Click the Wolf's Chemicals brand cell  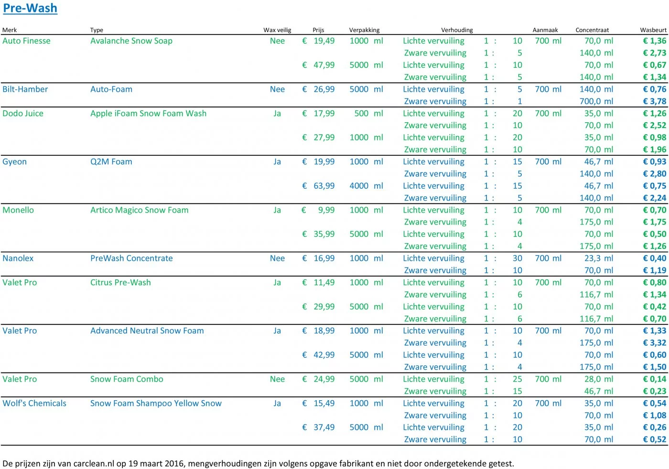point(34,403)
